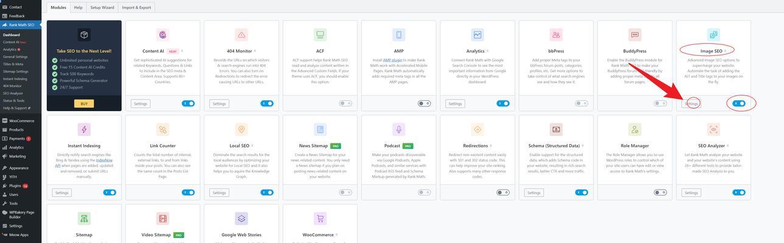Open the WPBakery Page Builder menu
The image size is (784, 243).
tap(21, 214)
